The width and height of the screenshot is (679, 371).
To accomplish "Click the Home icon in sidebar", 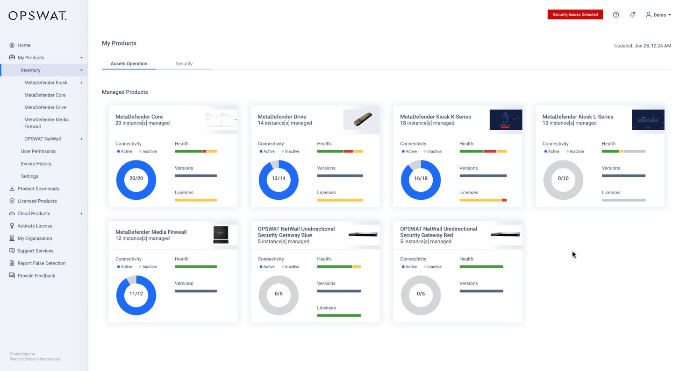I will [12, 45].
